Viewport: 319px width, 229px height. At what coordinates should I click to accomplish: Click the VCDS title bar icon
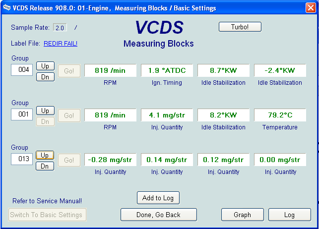click(6, 8)
